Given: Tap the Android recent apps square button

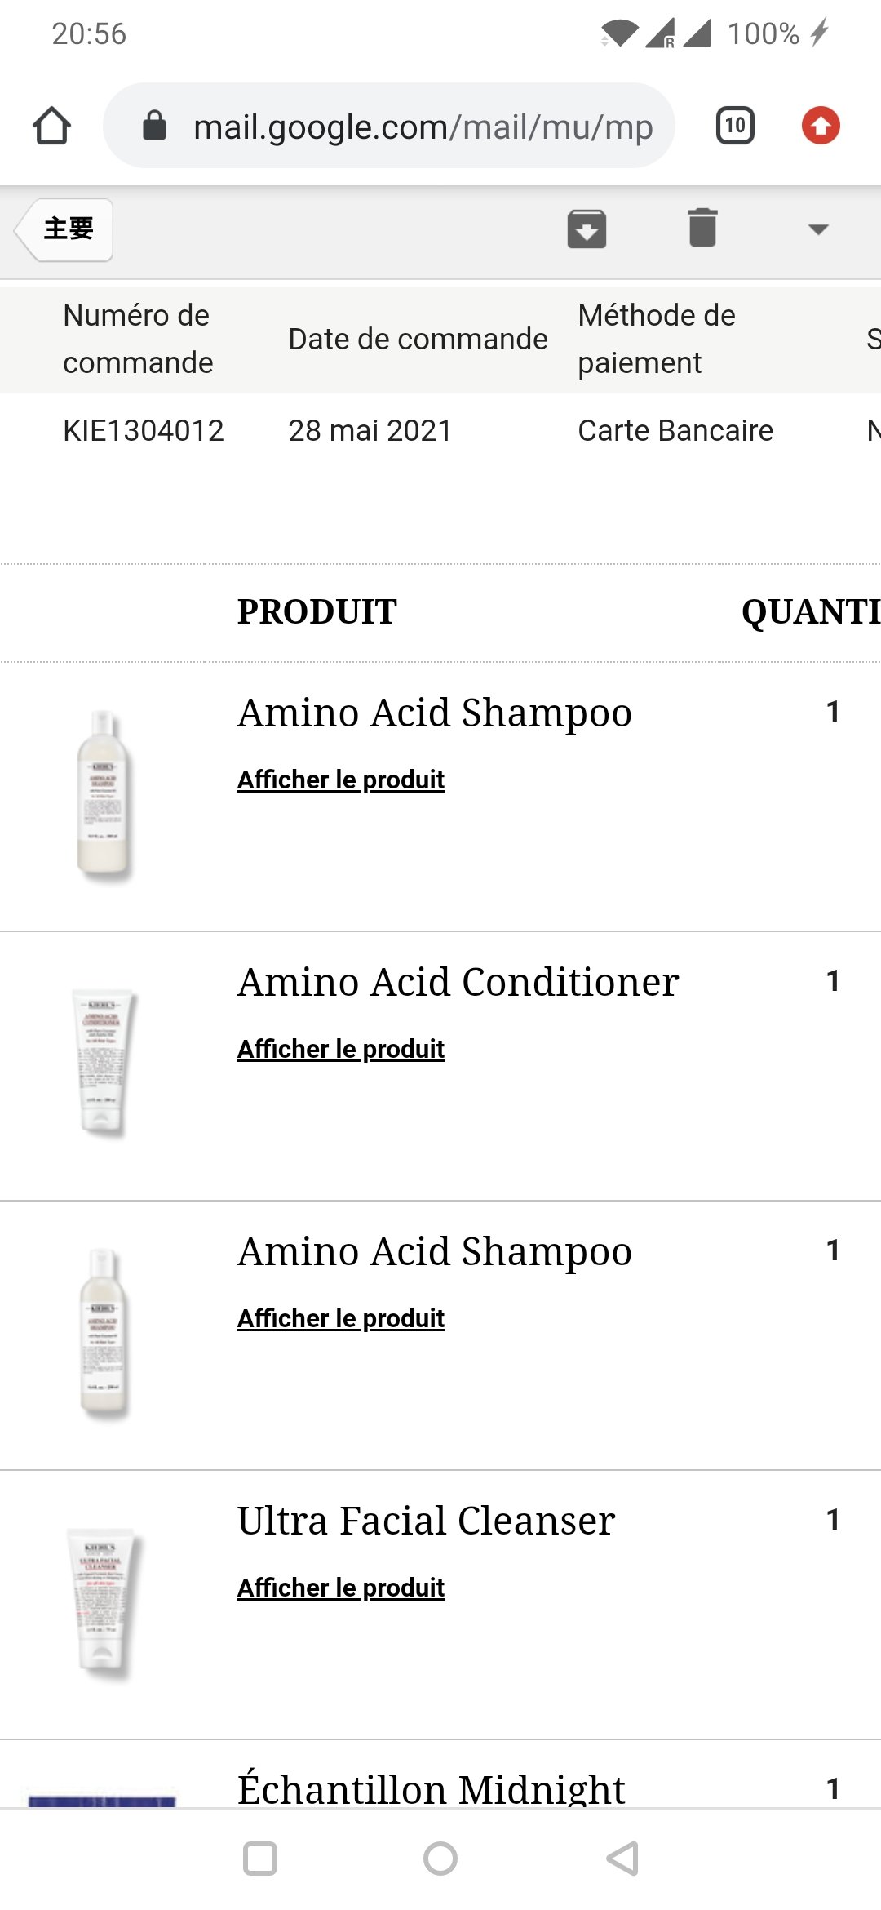Looking at the screenshot, I should click(x=260, y=1859).
